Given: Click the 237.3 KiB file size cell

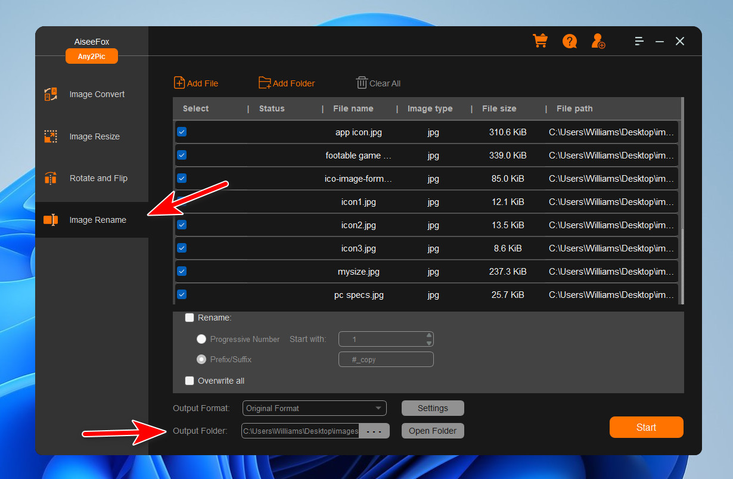Looking at the screenshot, I should pos(508,272).
